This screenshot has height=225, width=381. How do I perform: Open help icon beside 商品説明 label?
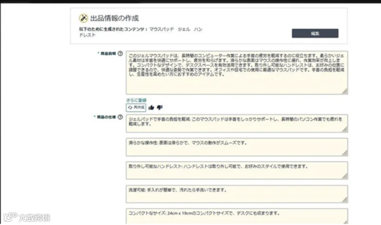pyautogui.click(x=120, y=53)
